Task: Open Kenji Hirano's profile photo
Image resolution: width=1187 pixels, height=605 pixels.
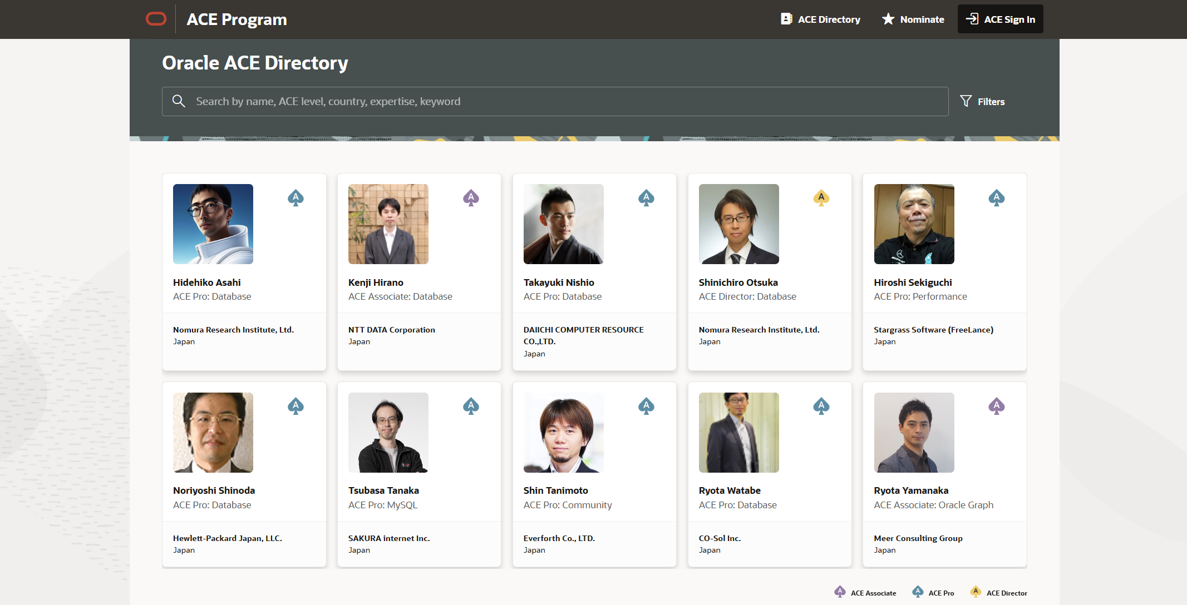Action: (x=388, y=224)
